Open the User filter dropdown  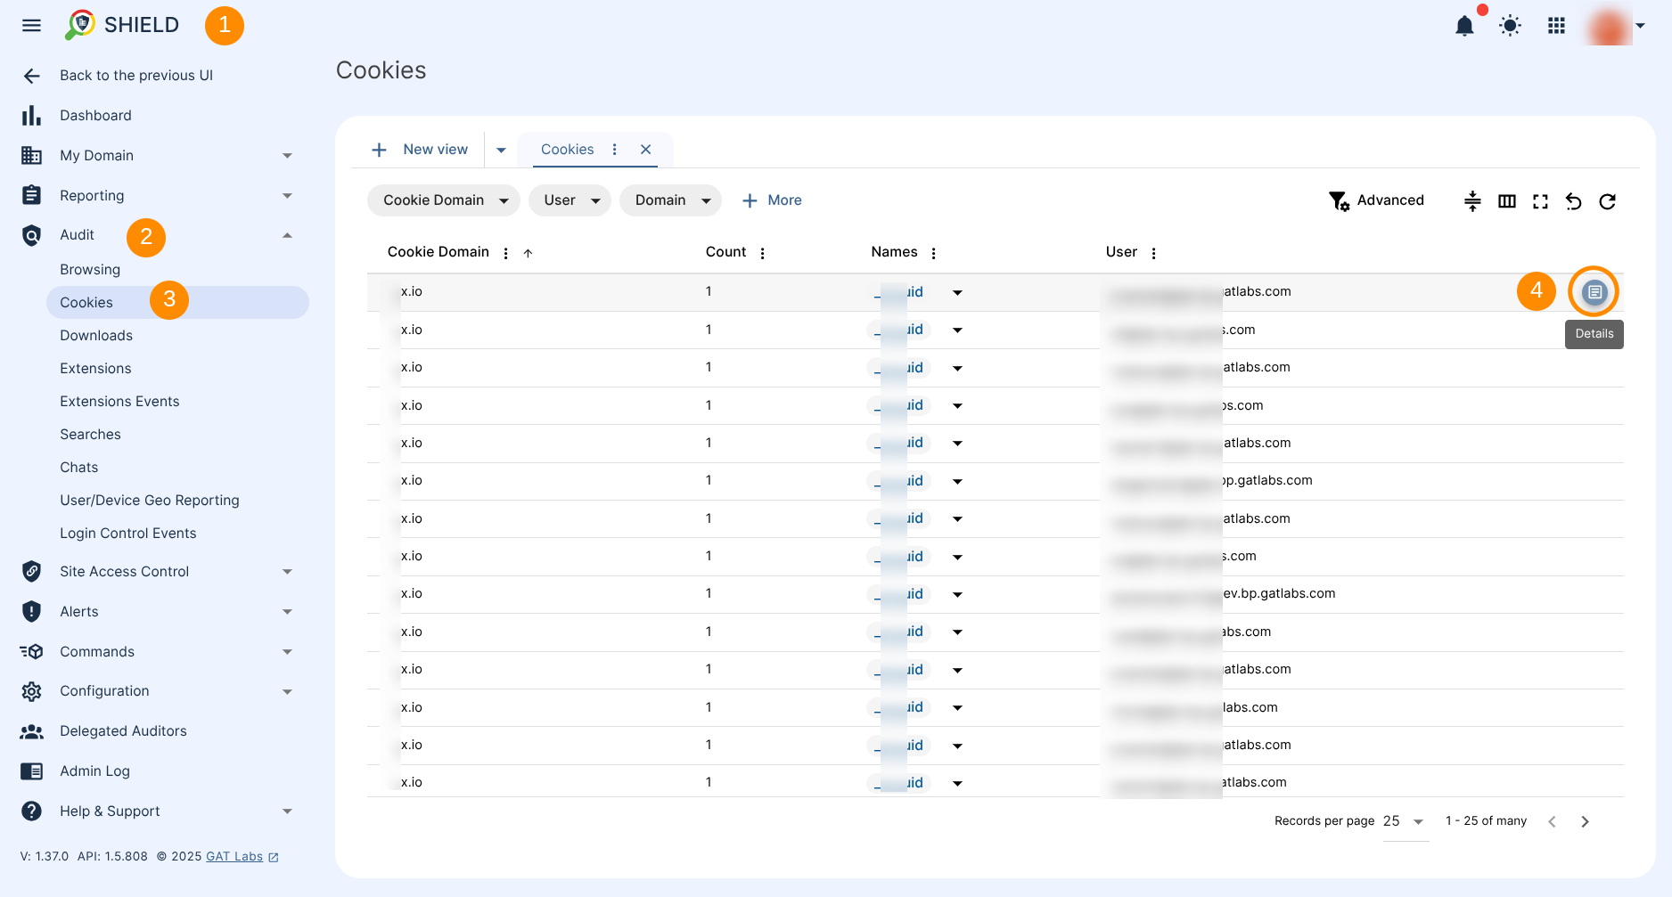[x=570, y=200]
